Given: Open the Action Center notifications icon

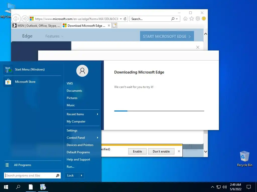Looking at the screenshot, I should (249, 187).
